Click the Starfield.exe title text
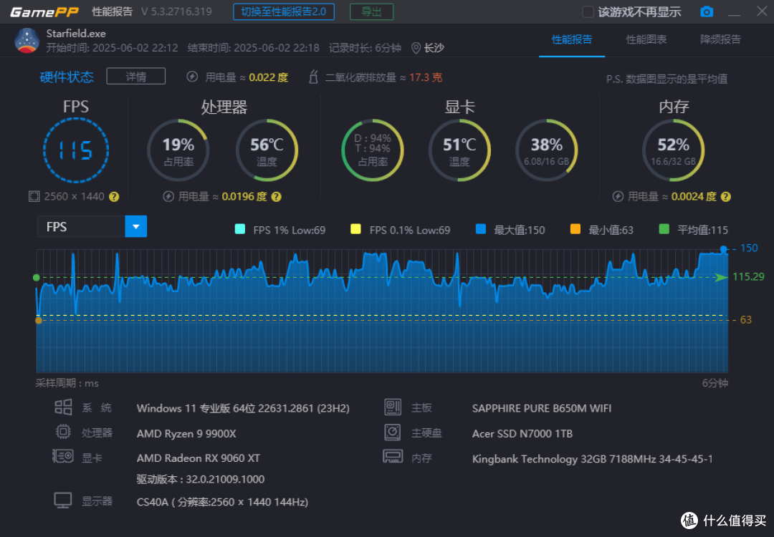This screenshot has height=537, width=774. click(76, 34)
